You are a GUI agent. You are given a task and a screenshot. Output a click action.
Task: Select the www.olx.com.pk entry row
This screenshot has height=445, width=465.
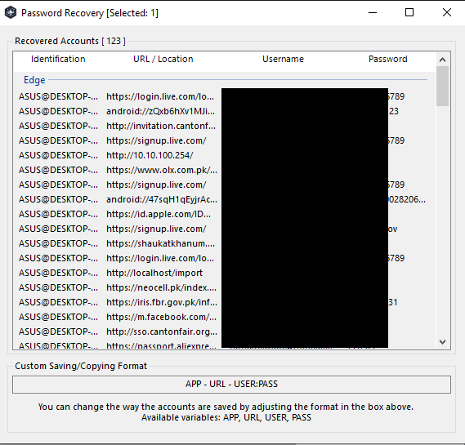(224, 170)
